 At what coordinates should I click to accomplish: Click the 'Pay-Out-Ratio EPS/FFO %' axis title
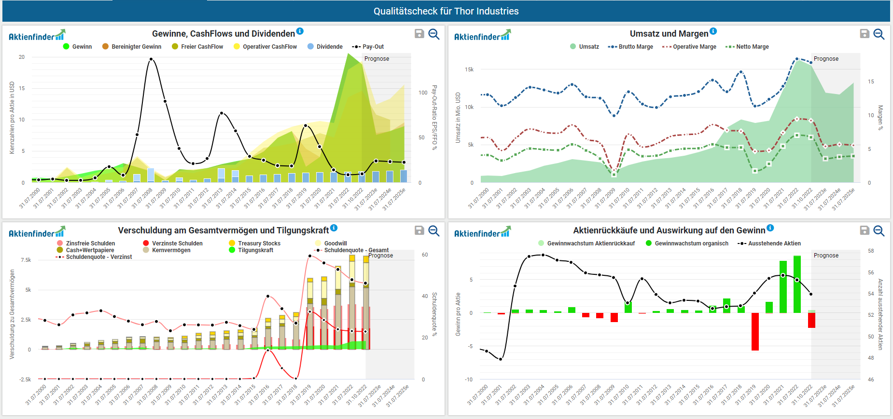pos(434,118)
